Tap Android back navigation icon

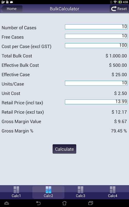(x=38, y=203)
